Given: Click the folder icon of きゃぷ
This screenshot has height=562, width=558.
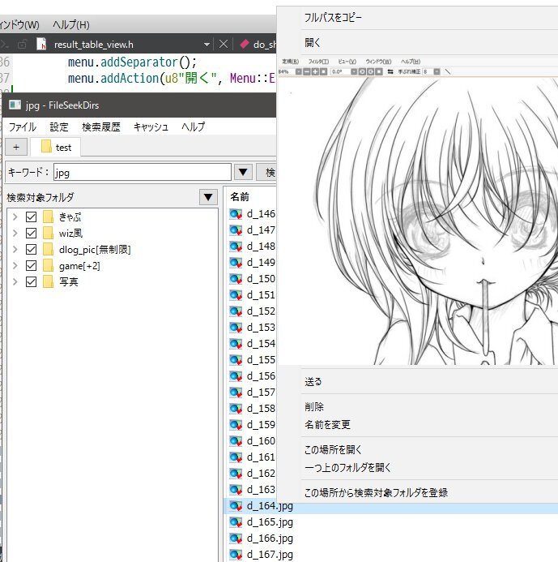Looking at the screenshot, I should tap(49, 217).
